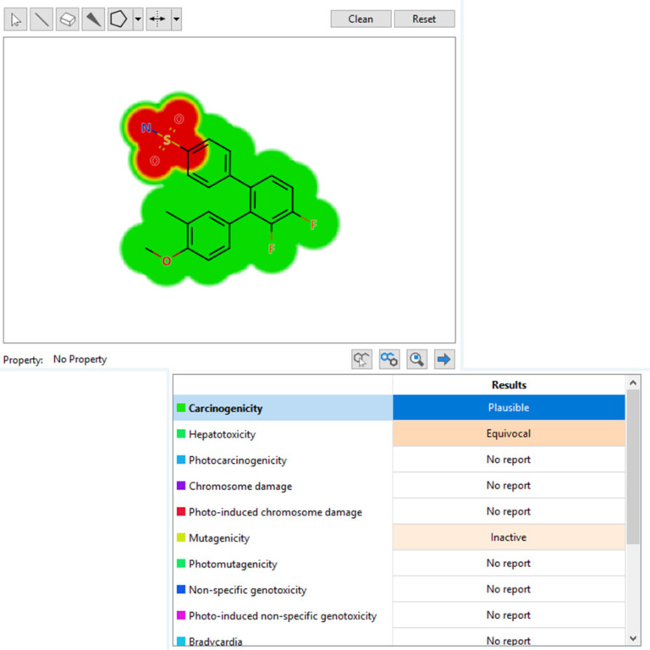Select the Mutagenicity row

(399, 537)
